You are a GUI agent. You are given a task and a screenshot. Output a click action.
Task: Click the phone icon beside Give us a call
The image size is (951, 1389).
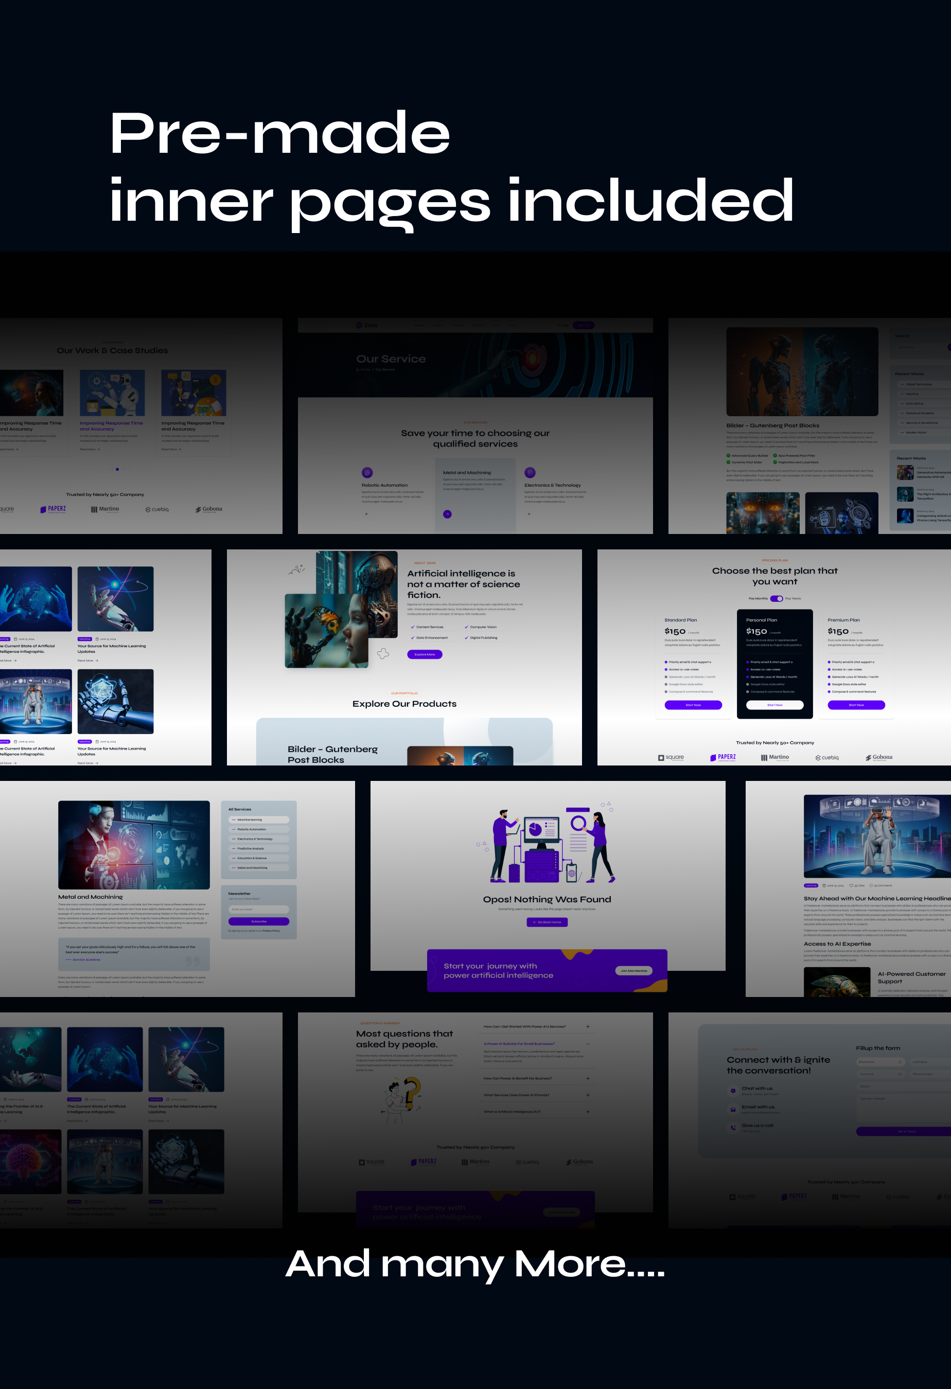point(733,1127)
